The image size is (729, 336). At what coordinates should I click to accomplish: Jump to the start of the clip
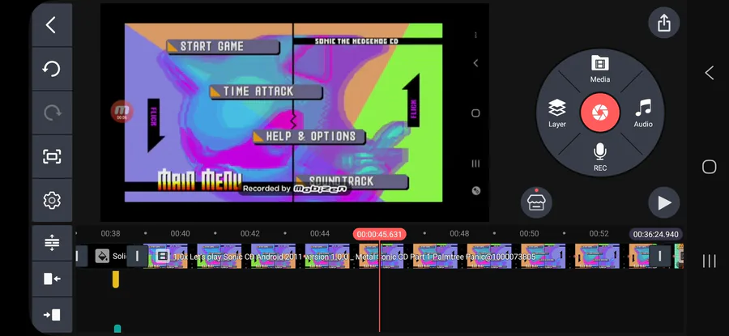click(x=51, y=279)
